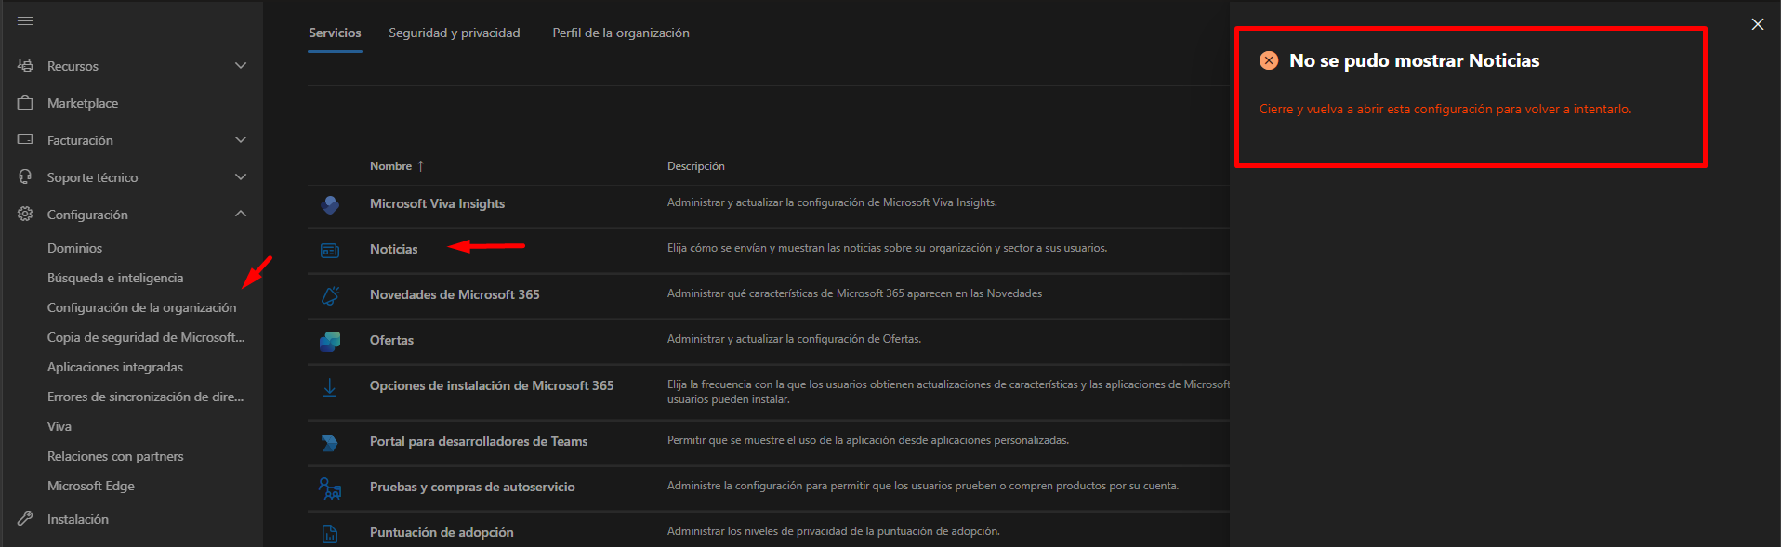The image size is (1781, 547).
Task: Open the Perfil de la organización tab
Action: 621,33
